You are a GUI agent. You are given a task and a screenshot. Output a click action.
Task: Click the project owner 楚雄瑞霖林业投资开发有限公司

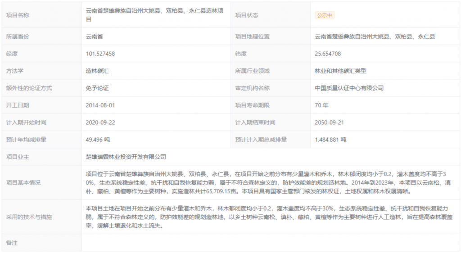[126, 157]
